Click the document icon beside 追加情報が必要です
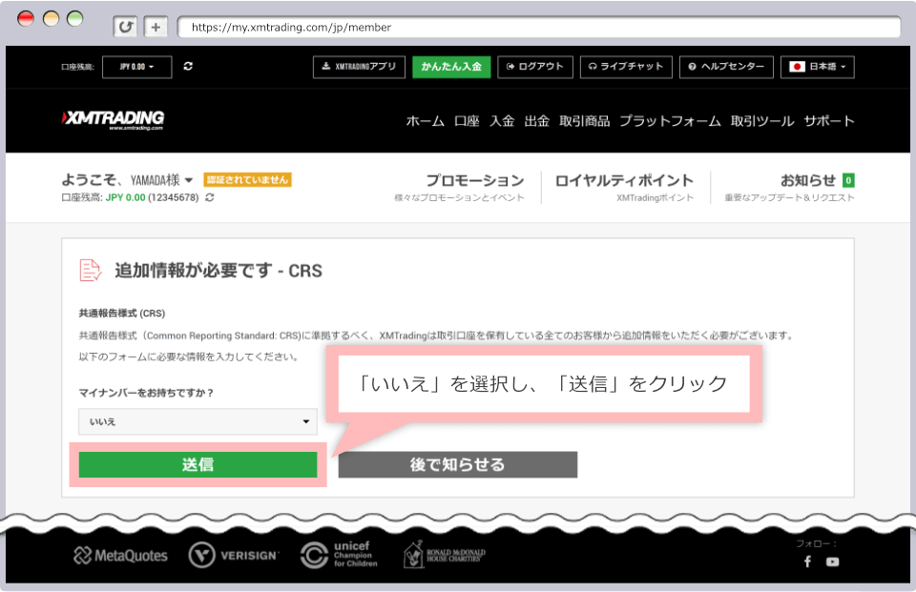 coord(90,271)
